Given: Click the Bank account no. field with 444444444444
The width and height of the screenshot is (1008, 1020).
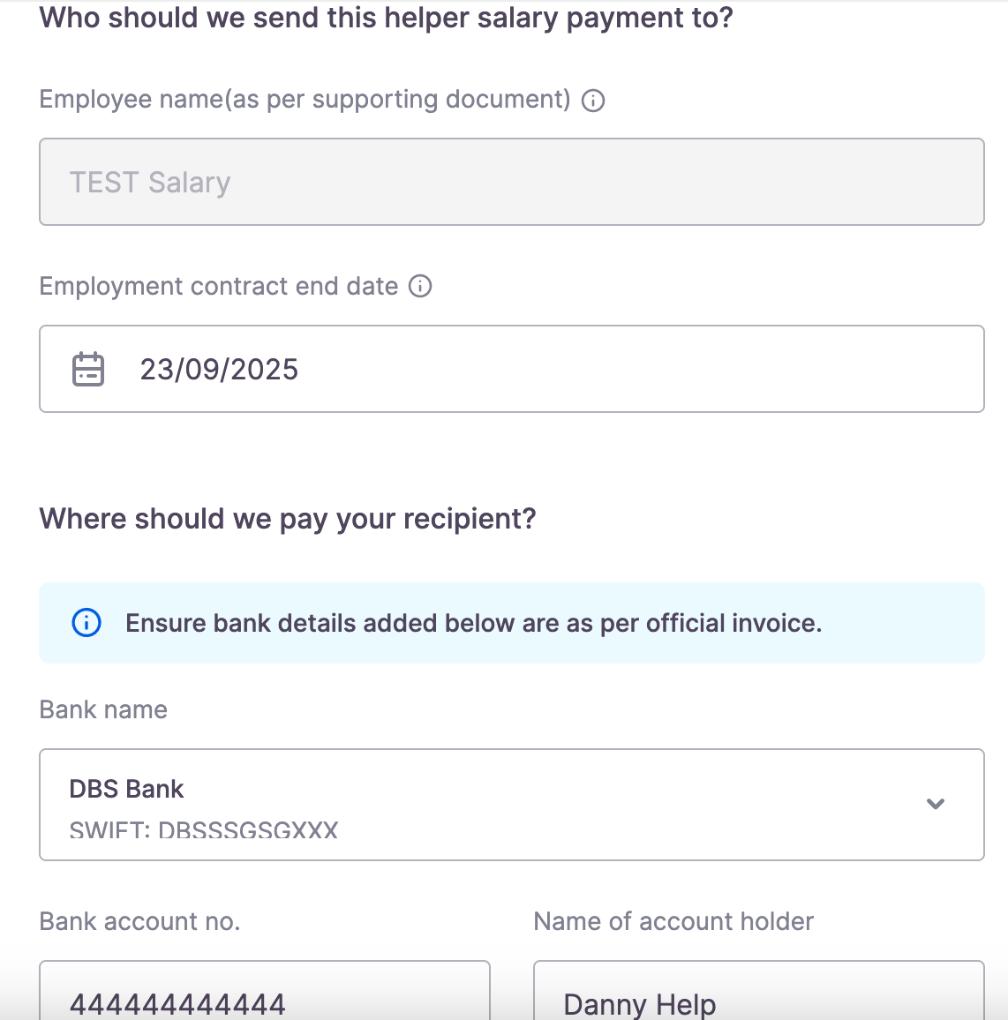Looking at the screenshot, I should click(264, 990).
